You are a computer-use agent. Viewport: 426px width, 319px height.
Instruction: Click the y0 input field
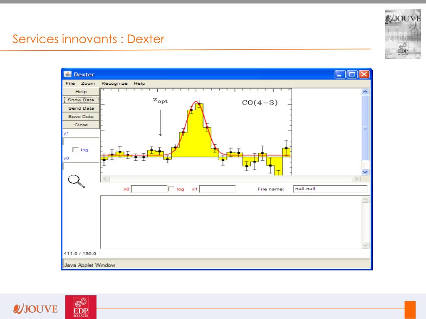[81, 166]
